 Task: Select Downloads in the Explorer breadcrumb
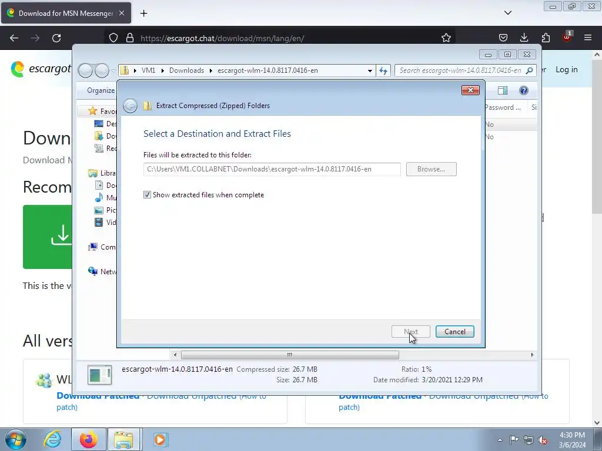coord(186,70)
